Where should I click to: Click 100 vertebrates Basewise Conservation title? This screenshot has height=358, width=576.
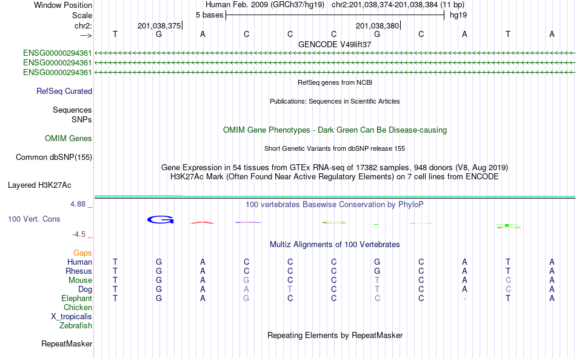pyautogui.click(x=335, y=205)
